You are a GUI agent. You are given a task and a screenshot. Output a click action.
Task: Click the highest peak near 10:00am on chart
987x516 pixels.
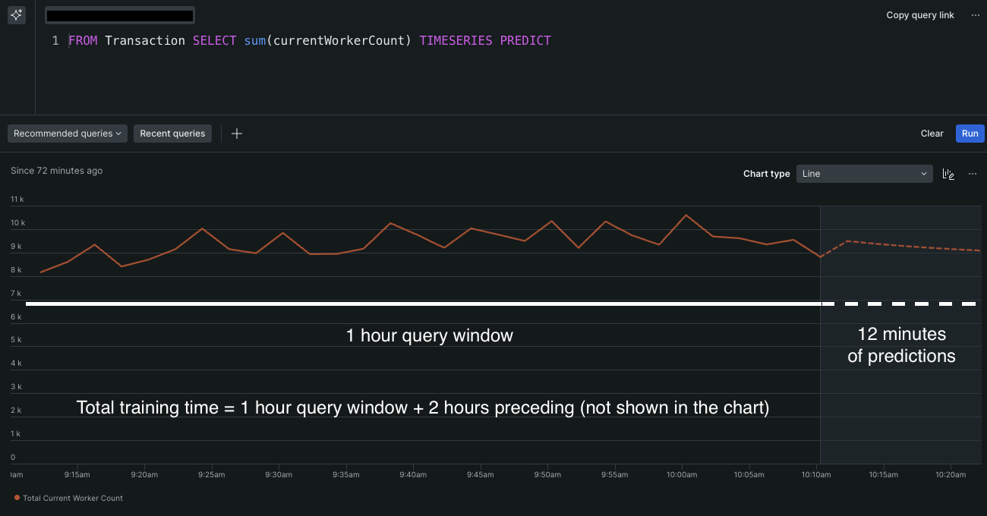pyautogui.click(x=686, y=216)
